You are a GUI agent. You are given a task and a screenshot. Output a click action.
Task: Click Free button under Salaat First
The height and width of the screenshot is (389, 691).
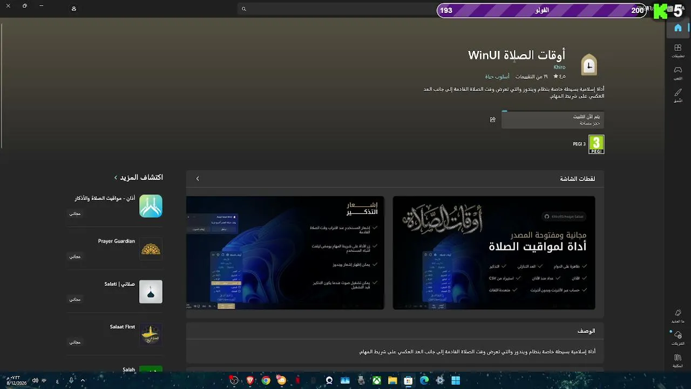coord(75,342)
